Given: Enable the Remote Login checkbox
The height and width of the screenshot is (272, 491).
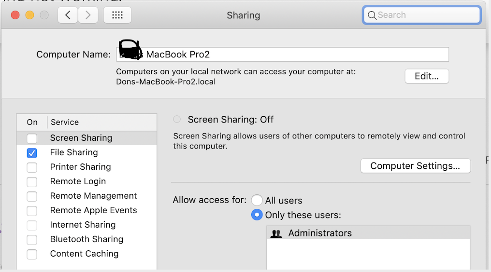Looking at the screenshot, I should click(32, 182).
